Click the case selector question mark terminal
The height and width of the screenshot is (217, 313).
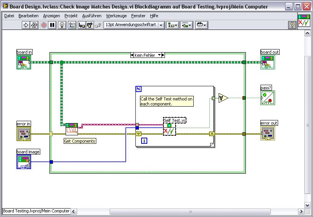[x=51, y=134]
